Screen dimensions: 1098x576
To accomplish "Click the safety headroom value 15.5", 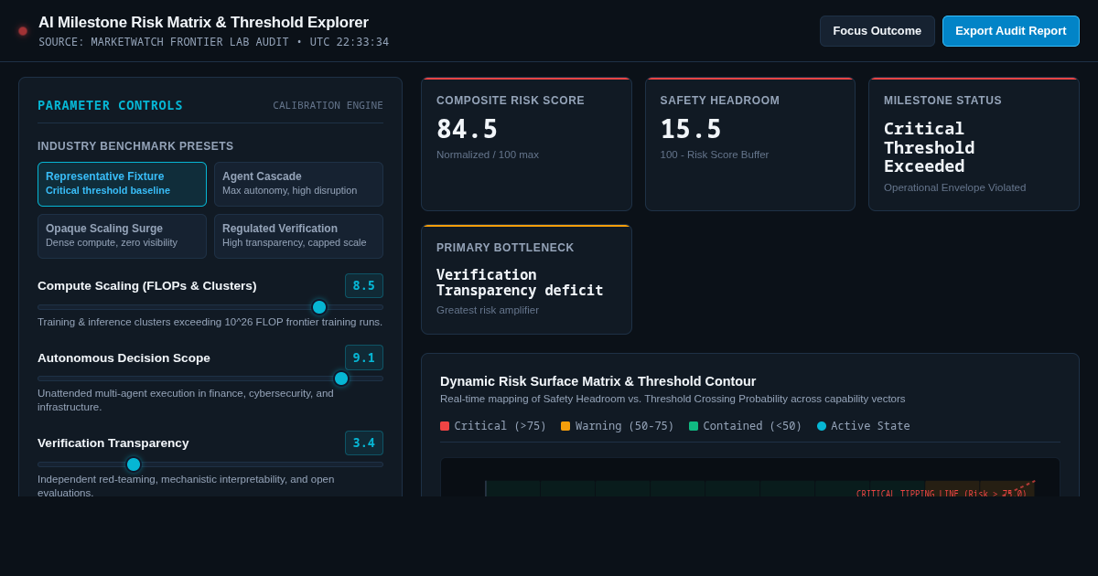I will click(x=691, y=129).
